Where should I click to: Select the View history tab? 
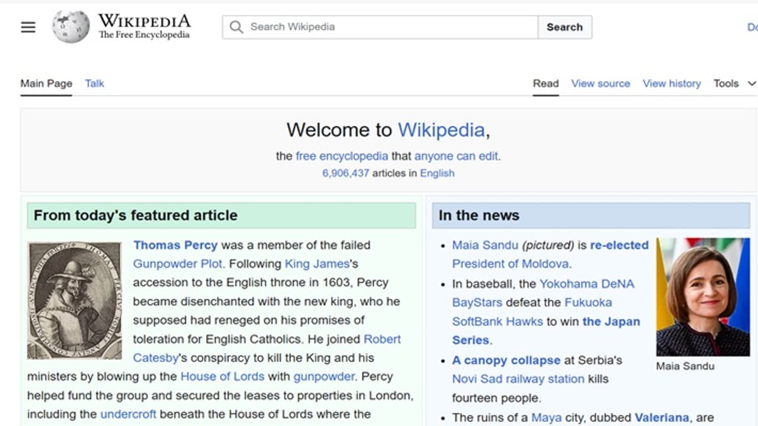pyautogui.click(x=672, y=83)
